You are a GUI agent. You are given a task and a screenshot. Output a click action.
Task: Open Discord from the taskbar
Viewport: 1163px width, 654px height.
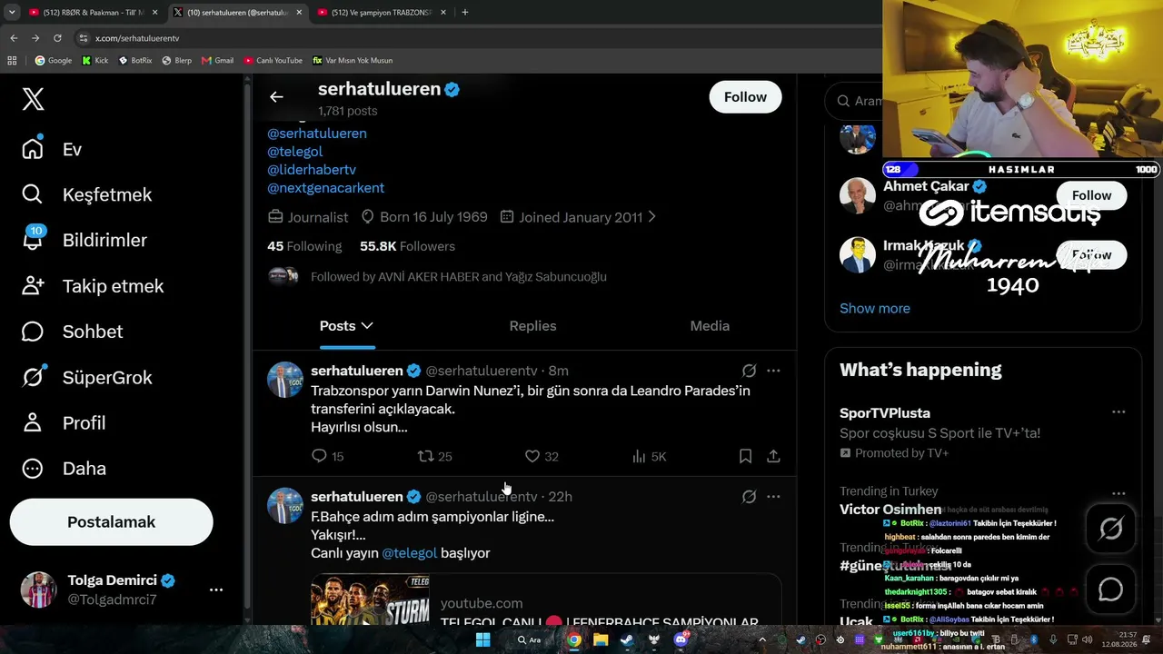681,639
